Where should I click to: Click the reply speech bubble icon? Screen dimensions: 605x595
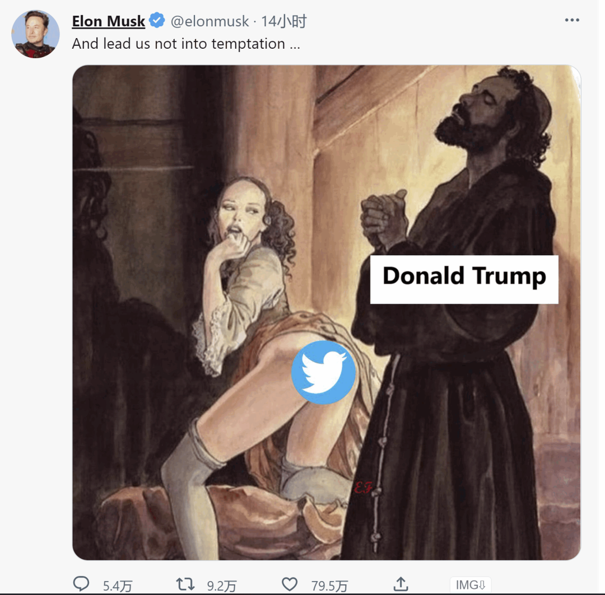[82, 584]
